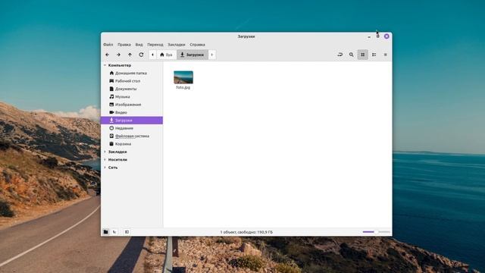Click the path bar right scroll arrow
The height and width of the screenshot is (273, 485).
click(x=212, y=55)
